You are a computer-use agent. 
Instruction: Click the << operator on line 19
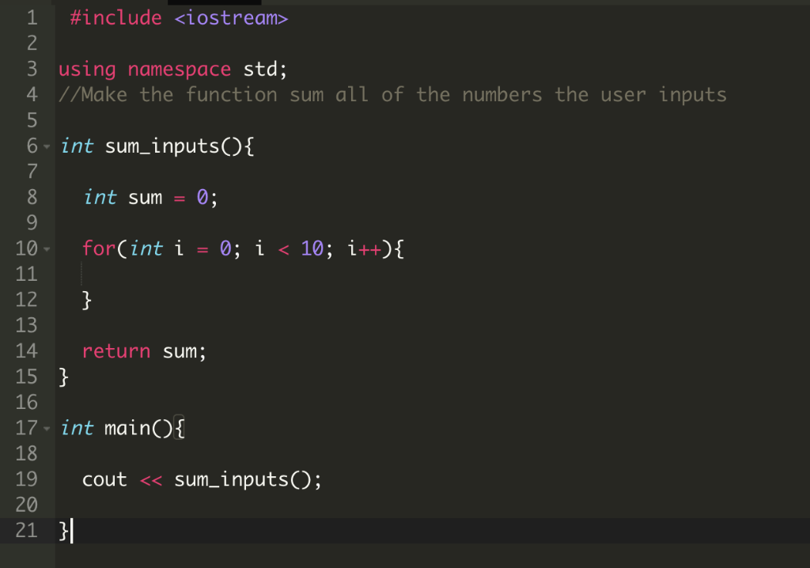tap(150, 479)
